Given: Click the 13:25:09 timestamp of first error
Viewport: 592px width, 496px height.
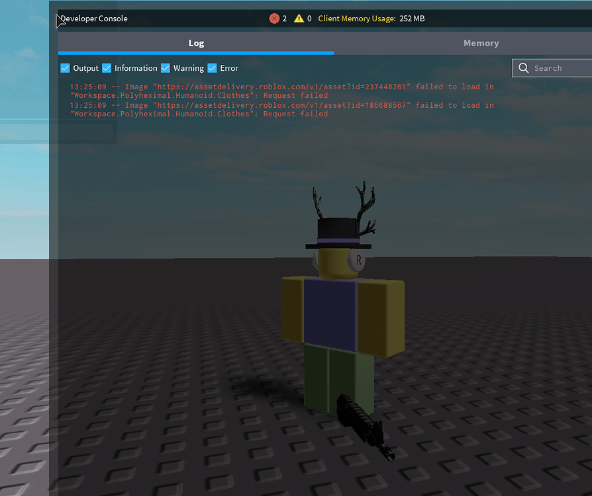Looking at the screenshot, I should pos(87,87).
